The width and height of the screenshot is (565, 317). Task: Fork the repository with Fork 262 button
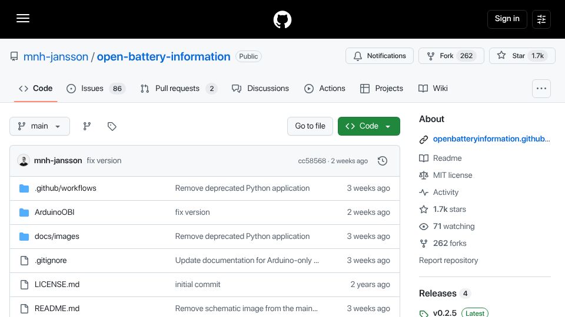coord(451,56)
